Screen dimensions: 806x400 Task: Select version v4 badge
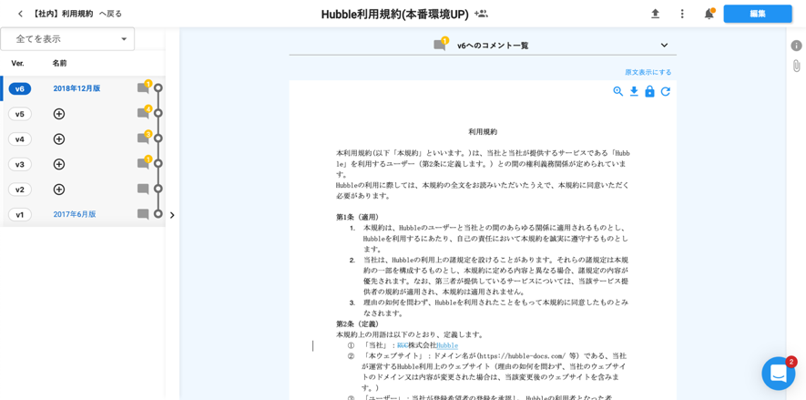click(x=20, y=138)
